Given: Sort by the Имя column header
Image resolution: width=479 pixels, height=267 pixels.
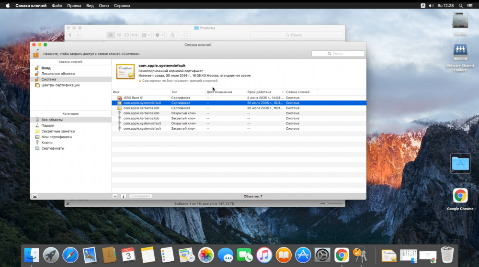Looking at the screenshot, I should point(141,92).
